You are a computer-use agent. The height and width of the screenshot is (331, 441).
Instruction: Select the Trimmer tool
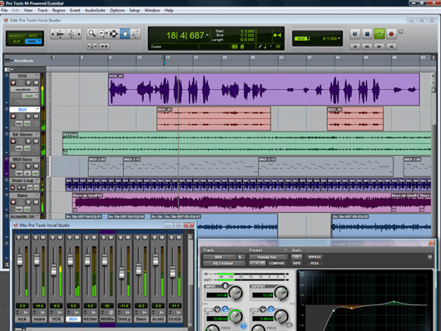click(103, 34)
